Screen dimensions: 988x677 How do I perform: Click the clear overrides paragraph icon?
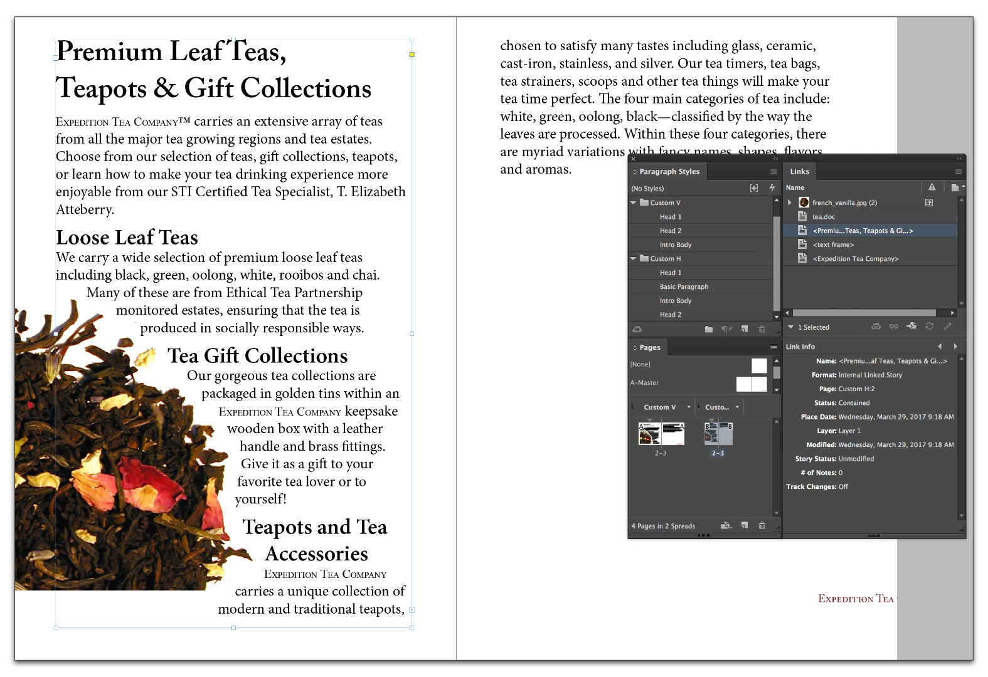[726, 329]
